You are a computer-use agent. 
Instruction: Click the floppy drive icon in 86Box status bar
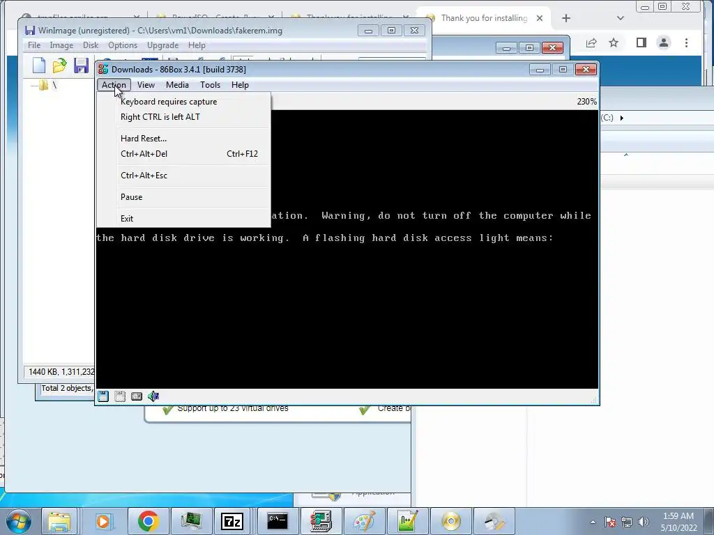(103, 396)
